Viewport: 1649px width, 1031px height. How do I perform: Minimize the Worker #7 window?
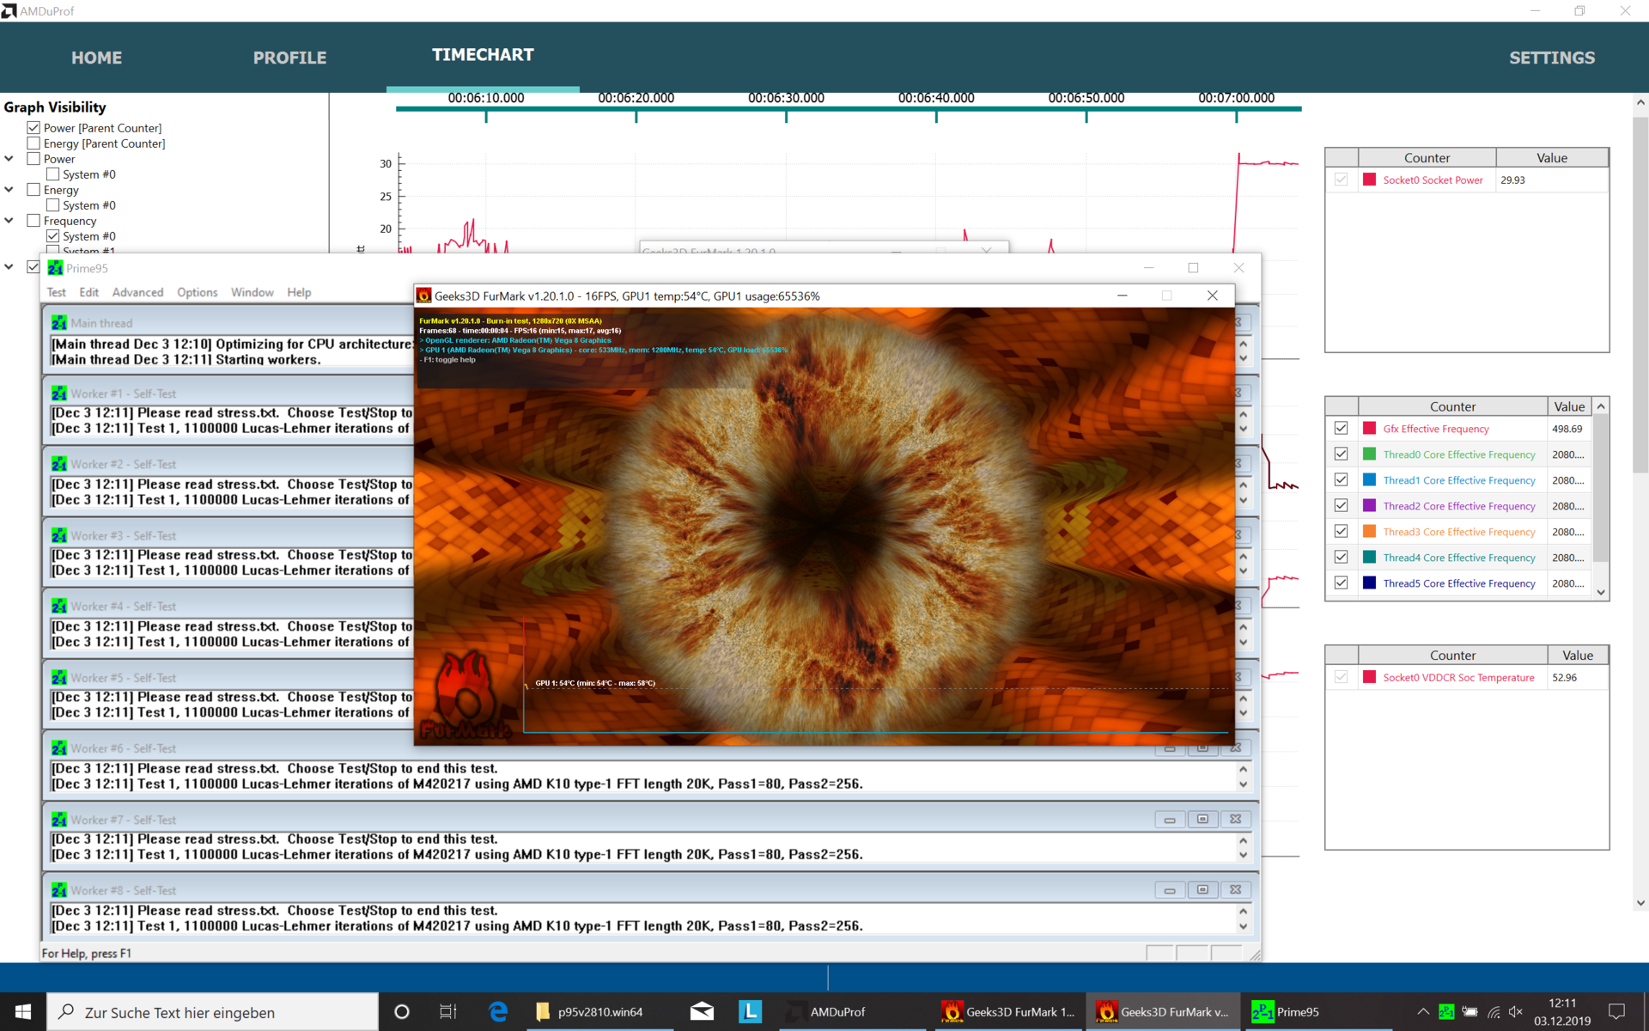pyautogui.click(x=1169, y=820)
